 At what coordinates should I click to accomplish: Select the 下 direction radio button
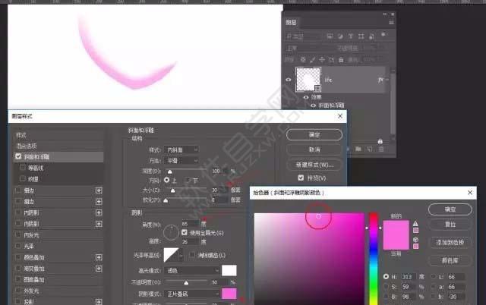click(188, 180)
